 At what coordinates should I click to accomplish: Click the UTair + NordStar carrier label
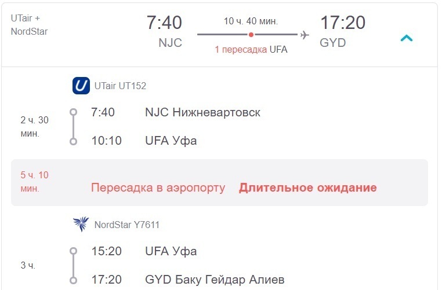tap(30, 25)
